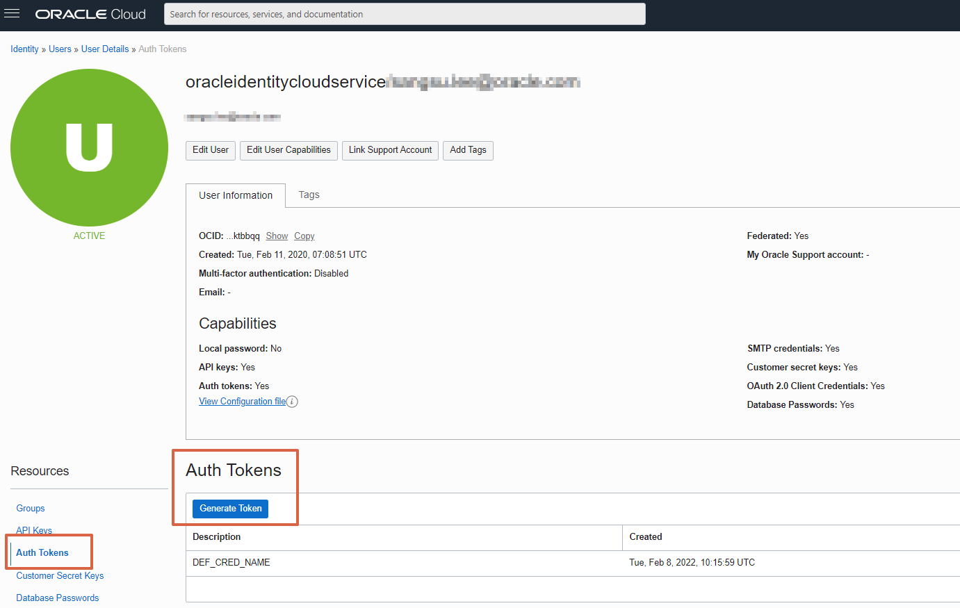Click the Oracle Cloud logo

click(x=90, y=14)
